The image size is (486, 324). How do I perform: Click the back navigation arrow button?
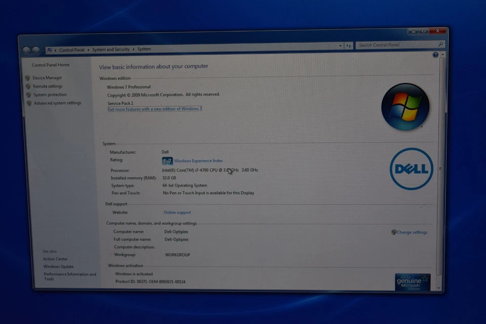click(x=26, y=50)
